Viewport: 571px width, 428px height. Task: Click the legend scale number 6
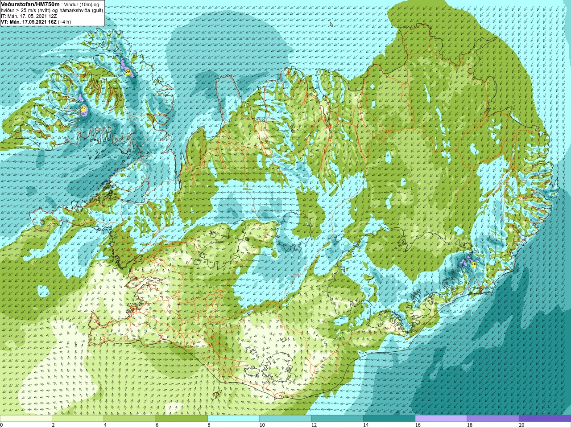click(x=157, y=425)
